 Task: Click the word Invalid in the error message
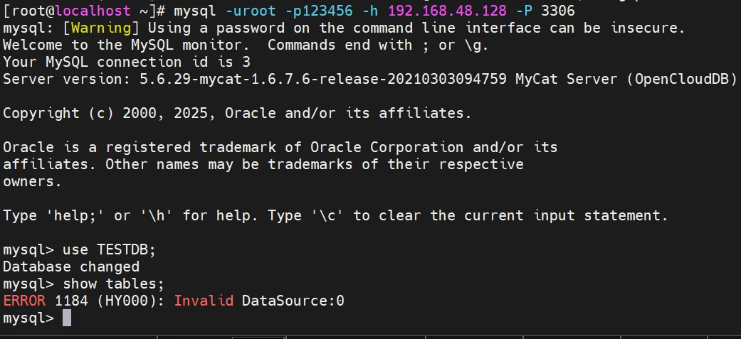pos(204,301)
